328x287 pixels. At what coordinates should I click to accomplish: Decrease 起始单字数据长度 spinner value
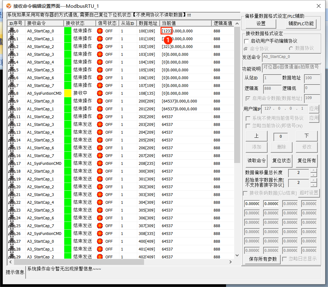coord(314,185)
